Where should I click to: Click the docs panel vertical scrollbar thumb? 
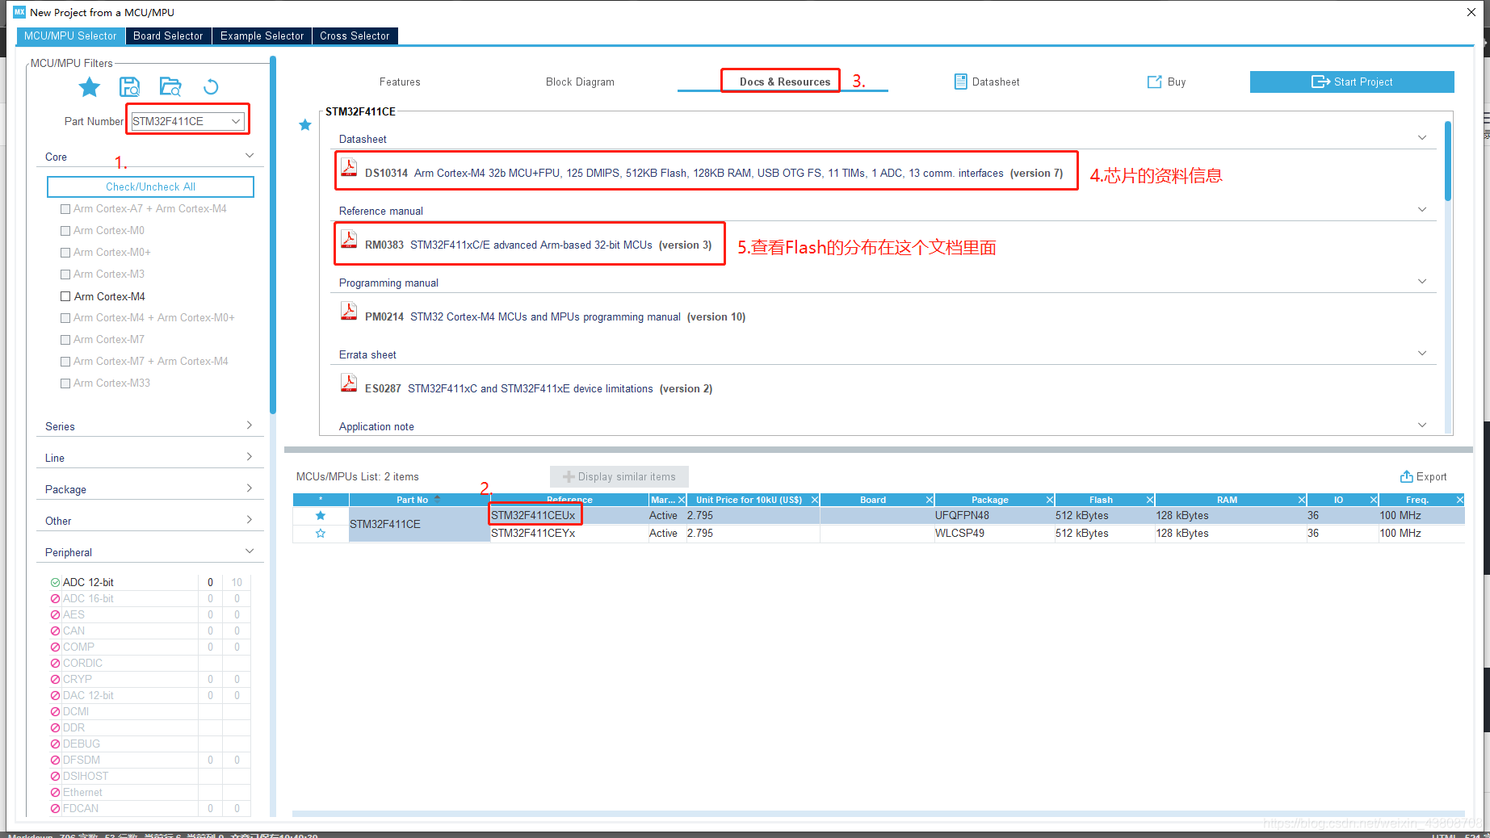click(1448, 160)
